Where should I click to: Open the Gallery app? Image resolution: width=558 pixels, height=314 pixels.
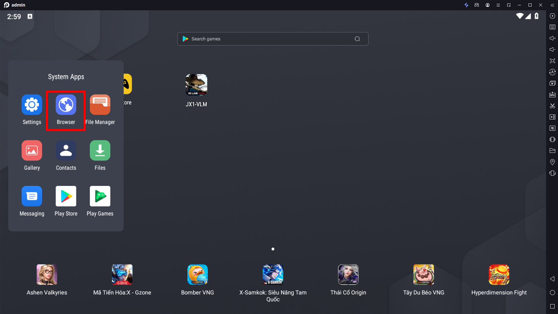tap(32, 151)
